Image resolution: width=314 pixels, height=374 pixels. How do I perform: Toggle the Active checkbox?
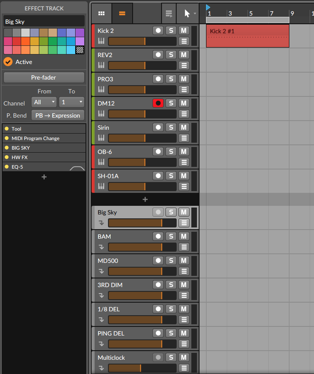tap(8, 62)
